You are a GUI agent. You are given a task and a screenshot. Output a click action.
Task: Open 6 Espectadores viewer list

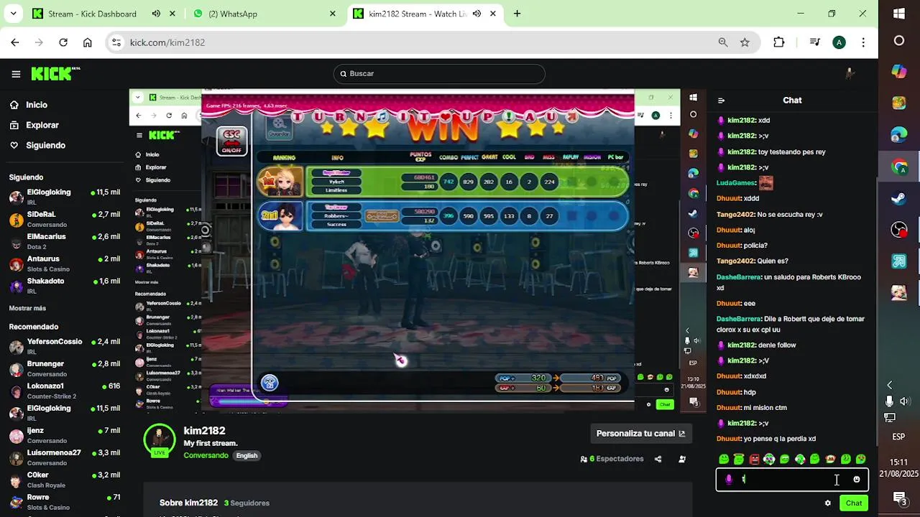point(612,459)
